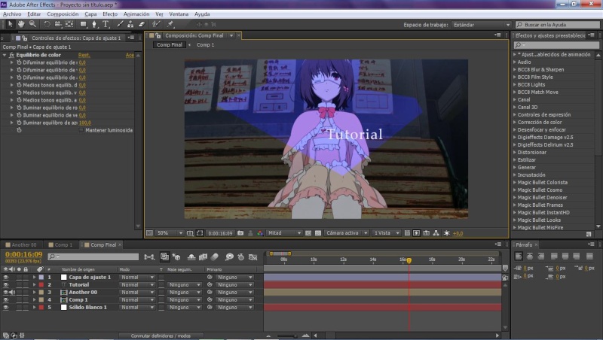The height and width of the screenshot is (340, 603).
Task: Toggle frame blending in timeline
Action: click(203, 257)
